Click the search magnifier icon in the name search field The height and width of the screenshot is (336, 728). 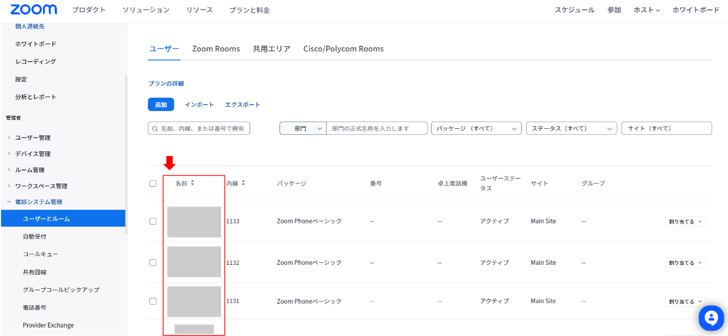click(x=155, y=128)
